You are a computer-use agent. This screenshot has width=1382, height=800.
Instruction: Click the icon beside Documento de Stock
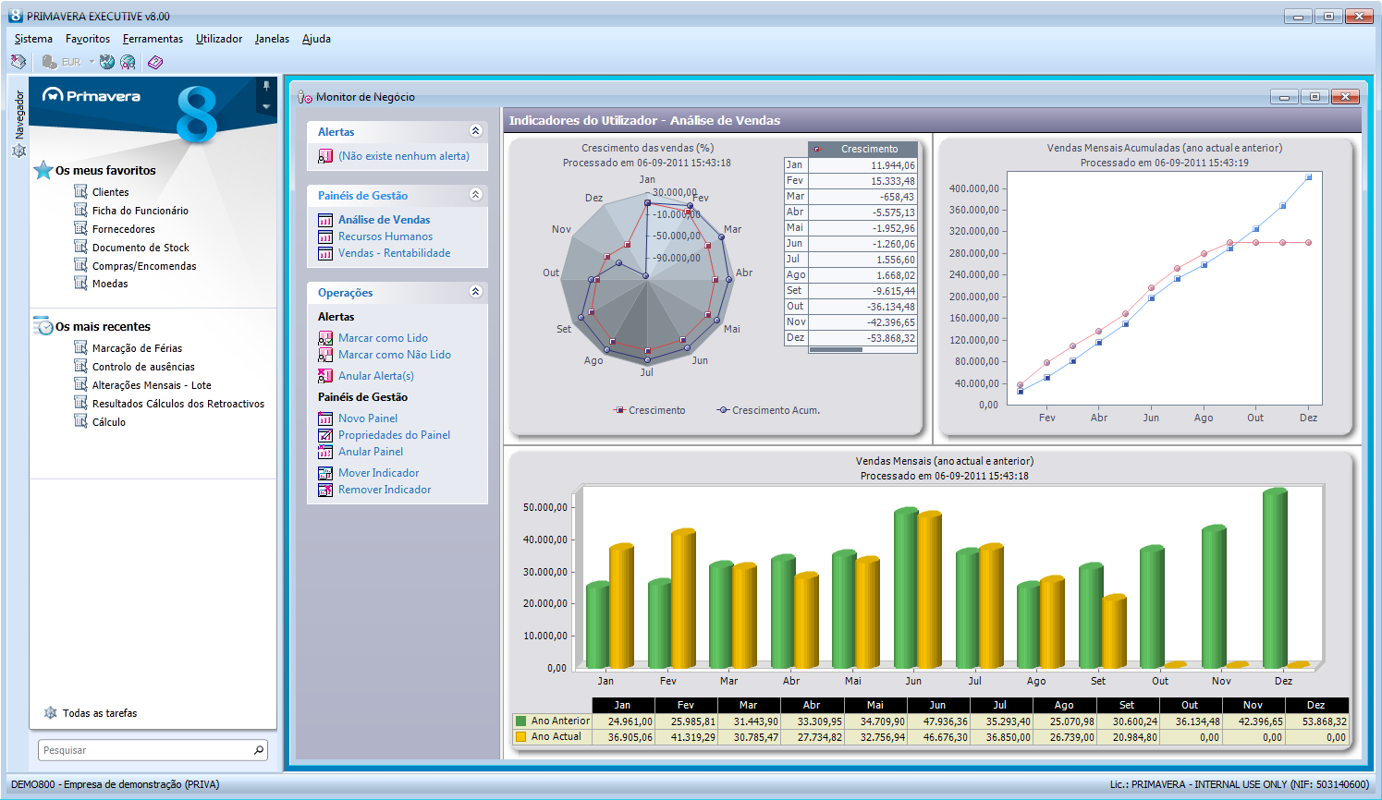(80, 247)
